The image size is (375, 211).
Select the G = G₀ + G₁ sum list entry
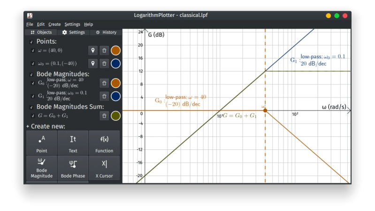[53, 116]
